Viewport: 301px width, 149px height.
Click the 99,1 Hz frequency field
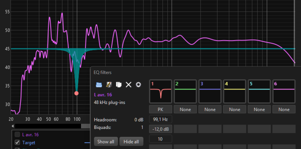[x=160, y=119]
